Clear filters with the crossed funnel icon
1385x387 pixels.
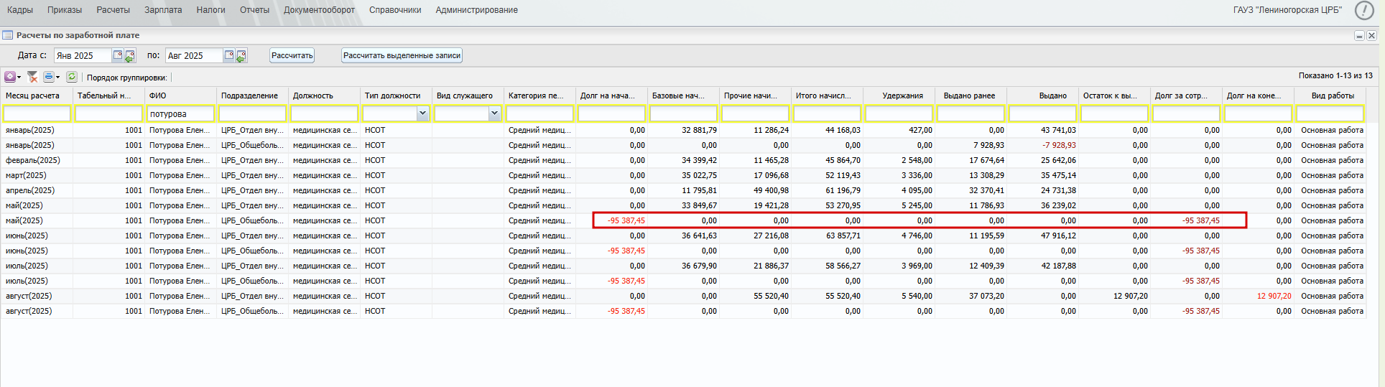pyautogui.click(x=32, y=77)
